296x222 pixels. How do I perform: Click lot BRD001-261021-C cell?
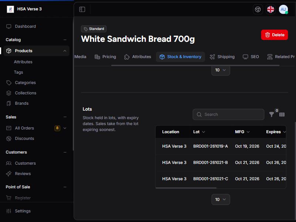pyautogui.click(x=211, y=179)
